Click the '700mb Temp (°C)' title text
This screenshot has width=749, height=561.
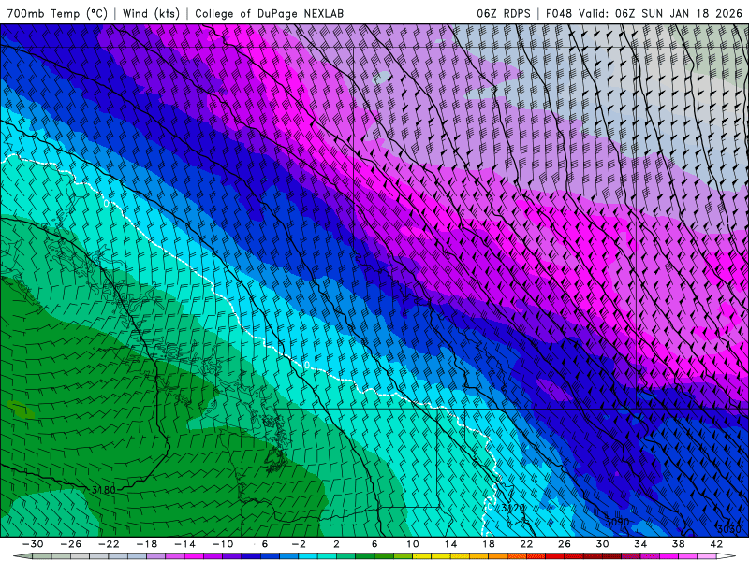pos(57,13)
